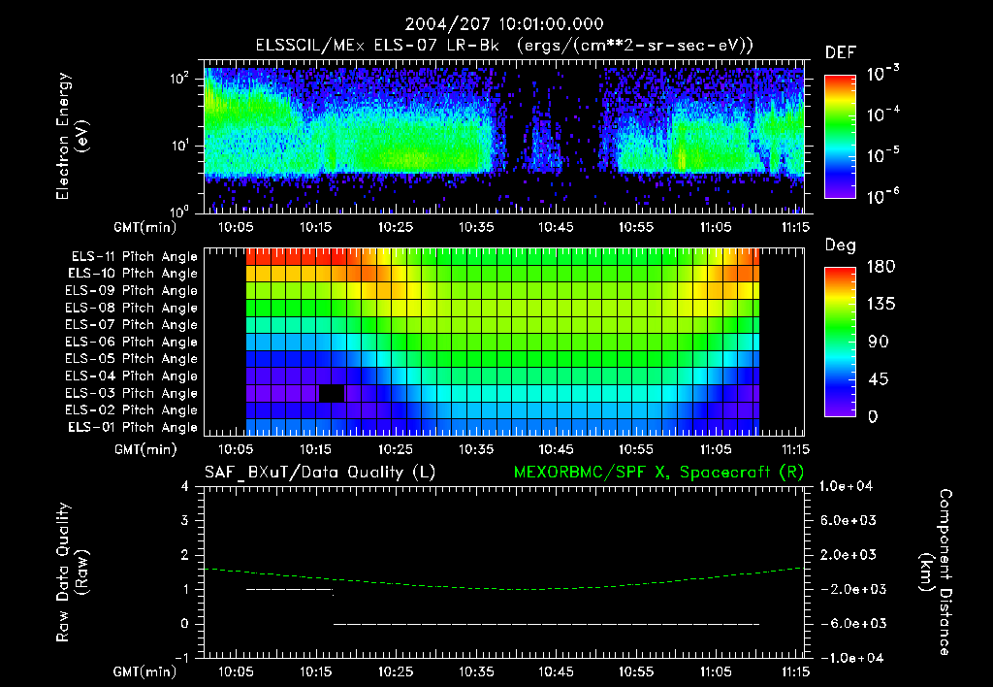Click the DEF scale's top exponent label 10^-3
The image size is (993, 687).
[x=882, y=73]
